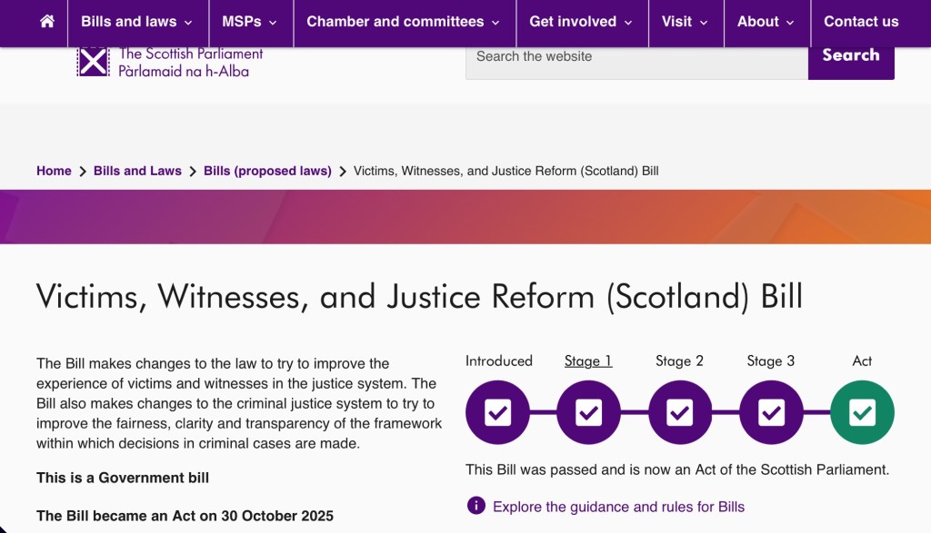Click the home icon in navigation bar
This screenshot has height=533, width=931.
tap(47, 22)
